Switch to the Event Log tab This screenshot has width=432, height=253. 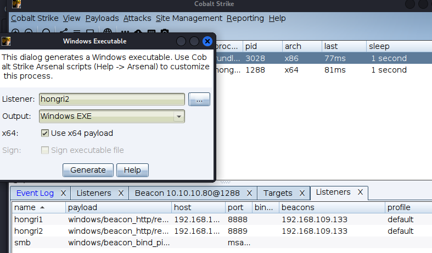coord(35,193)
